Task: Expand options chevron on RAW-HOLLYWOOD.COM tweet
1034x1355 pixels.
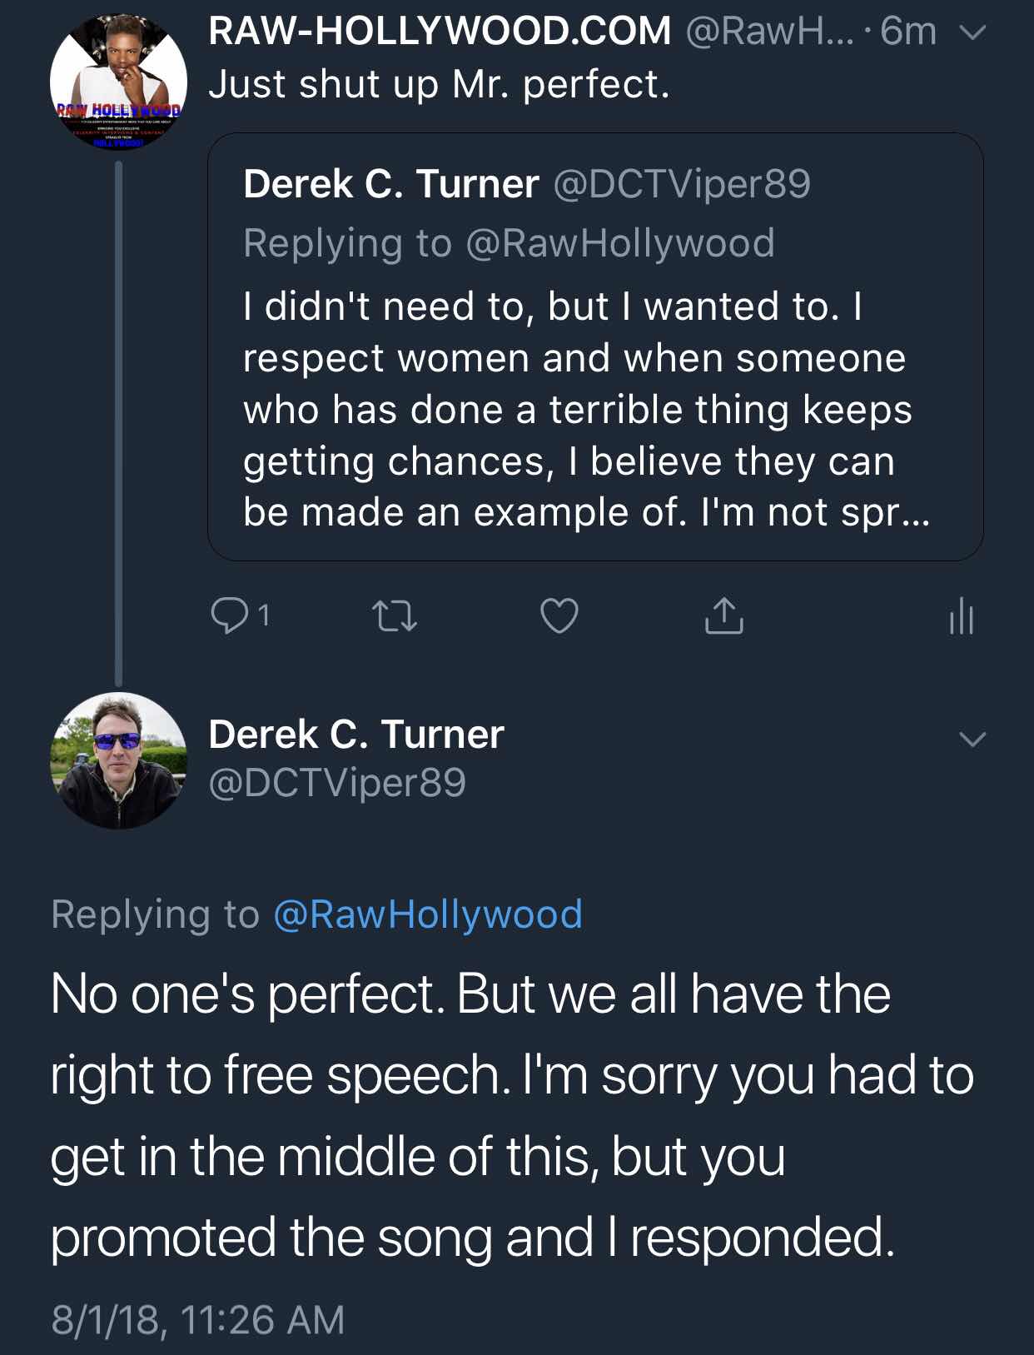Action: click(972, 33)
